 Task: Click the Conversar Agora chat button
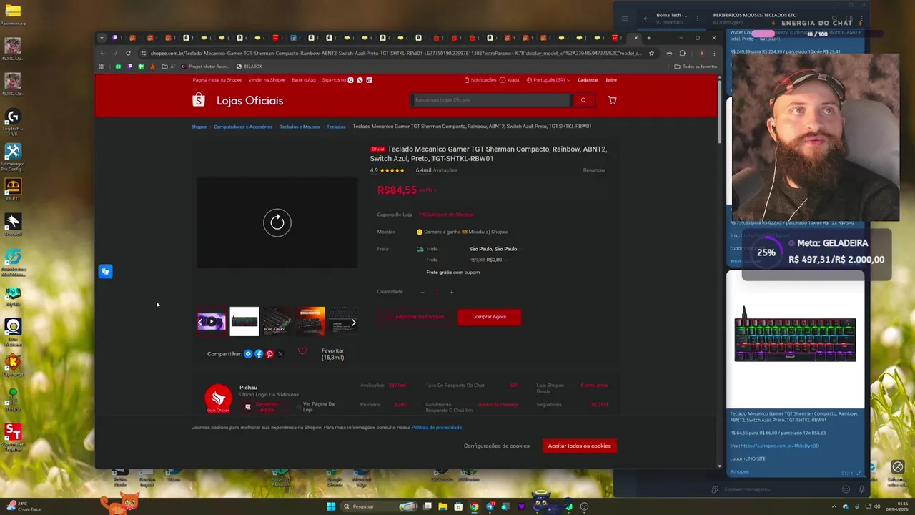[263, 407]
